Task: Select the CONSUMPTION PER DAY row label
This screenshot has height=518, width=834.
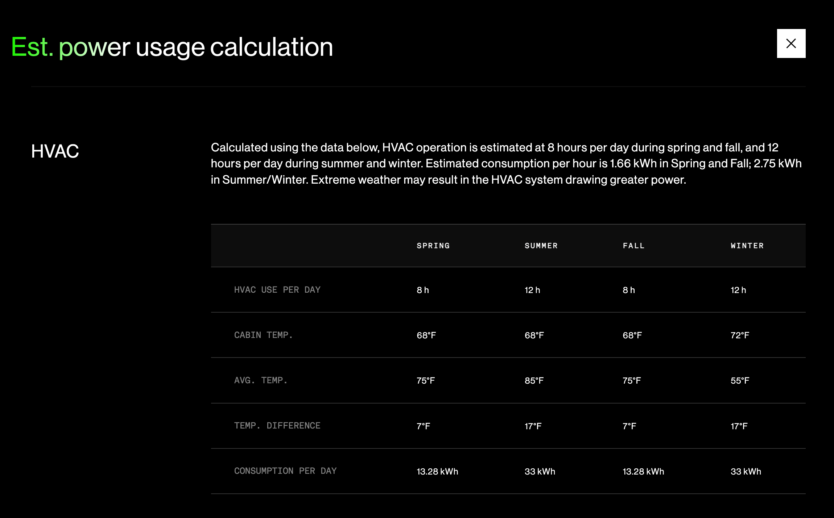Action: pyautogui.click(x=285, y=471)
